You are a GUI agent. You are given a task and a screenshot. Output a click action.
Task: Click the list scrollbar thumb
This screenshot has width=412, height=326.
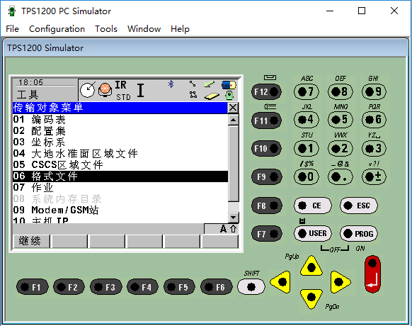pyautogui.click(x=234, y=164)
